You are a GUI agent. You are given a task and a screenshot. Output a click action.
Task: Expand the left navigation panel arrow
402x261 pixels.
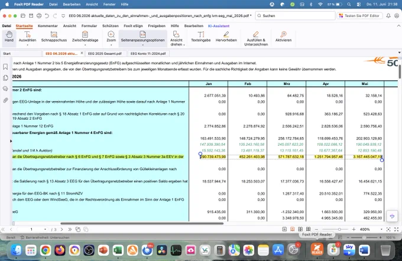(x=11, y=141)
